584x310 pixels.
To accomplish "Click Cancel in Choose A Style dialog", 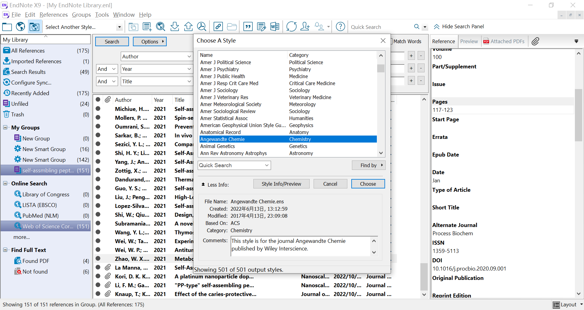I will [x=330, y=184].
